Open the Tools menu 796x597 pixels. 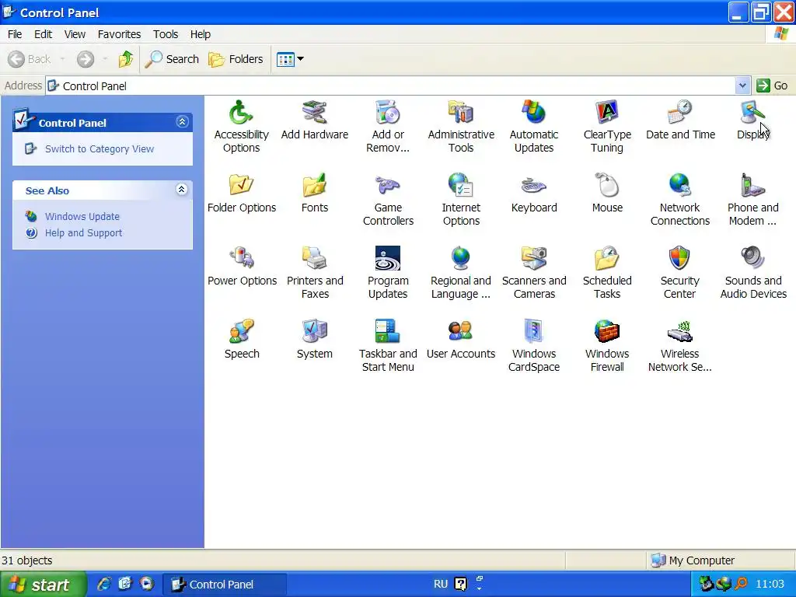tap(166, 34)
